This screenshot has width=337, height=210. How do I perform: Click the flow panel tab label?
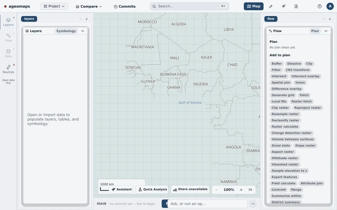tap(271, 19)
